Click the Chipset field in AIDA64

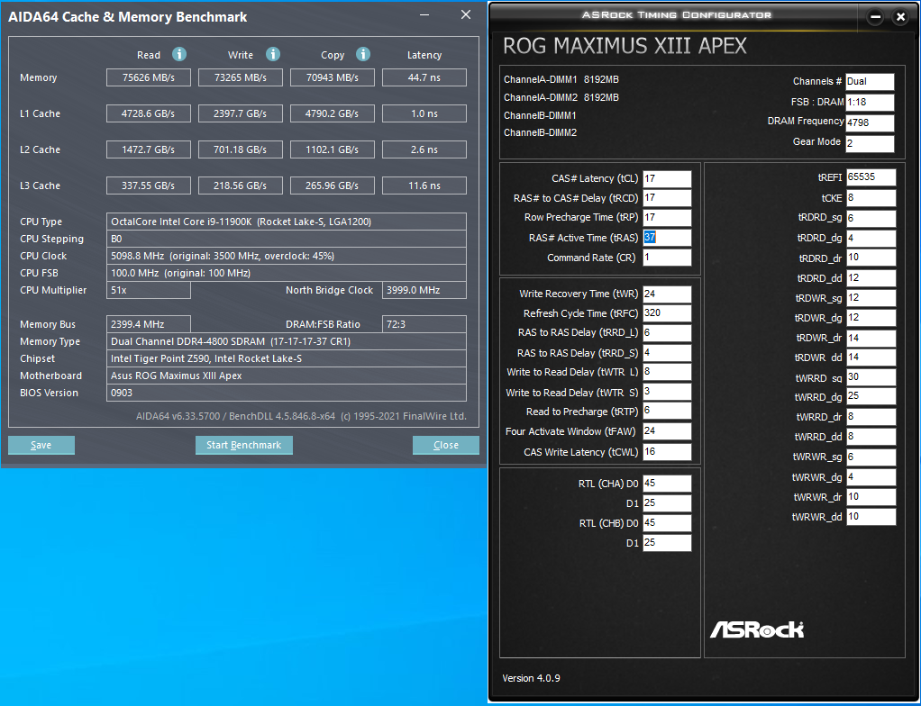coord(287,358)
